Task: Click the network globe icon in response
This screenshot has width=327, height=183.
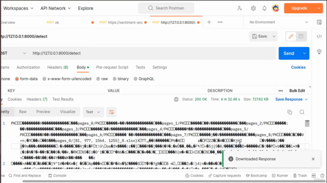Action: [176, 100]
